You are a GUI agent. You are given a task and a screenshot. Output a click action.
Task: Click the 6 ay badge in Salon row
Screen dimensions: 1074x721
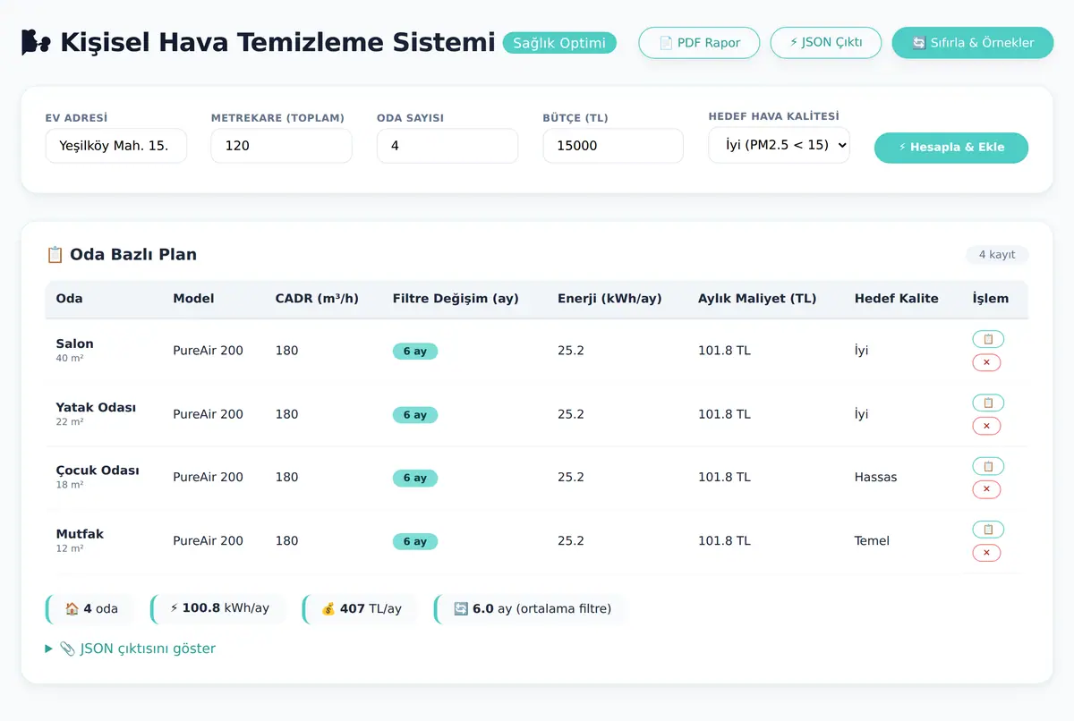tap(415, 352)
